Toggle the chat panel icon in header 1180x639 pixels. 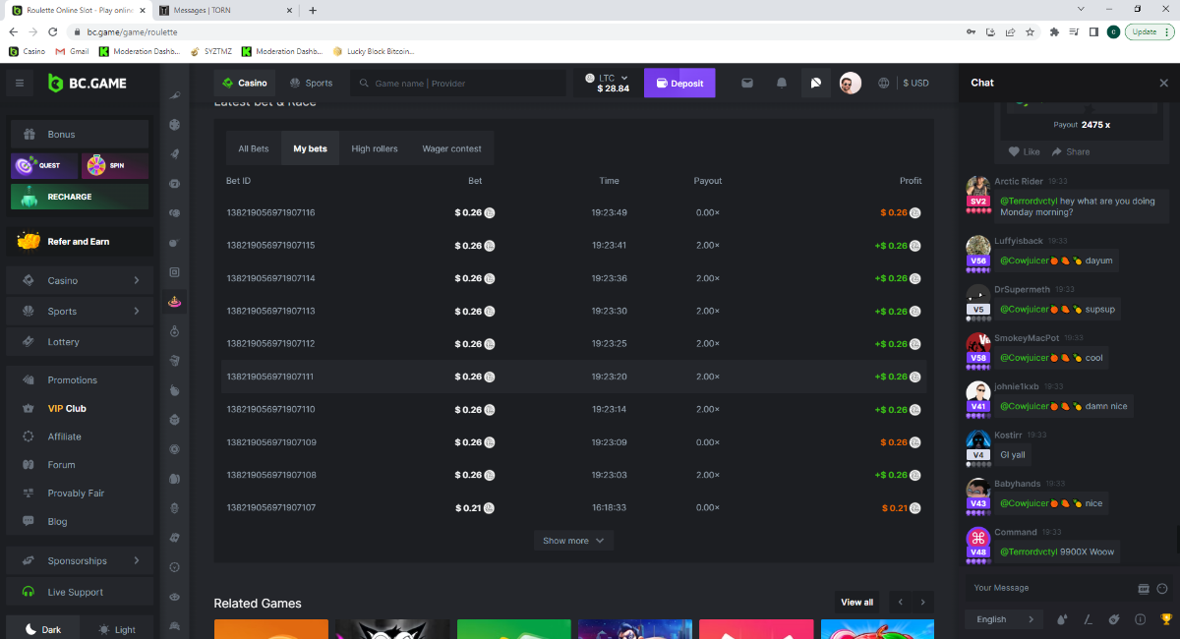[816, 84]
